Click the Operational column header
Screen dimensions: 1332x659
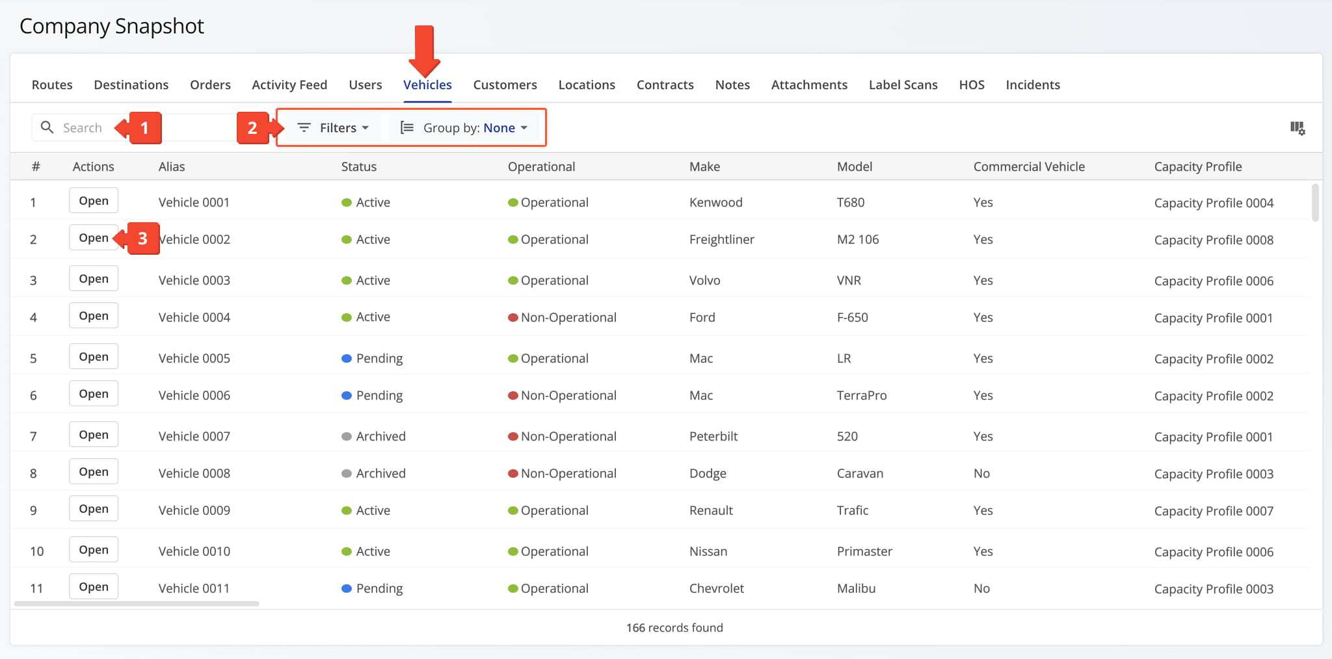click(541, 166)
